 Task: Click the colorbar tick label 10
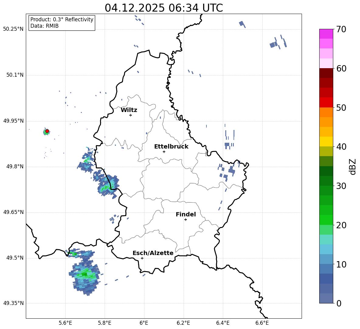point(341,264)
